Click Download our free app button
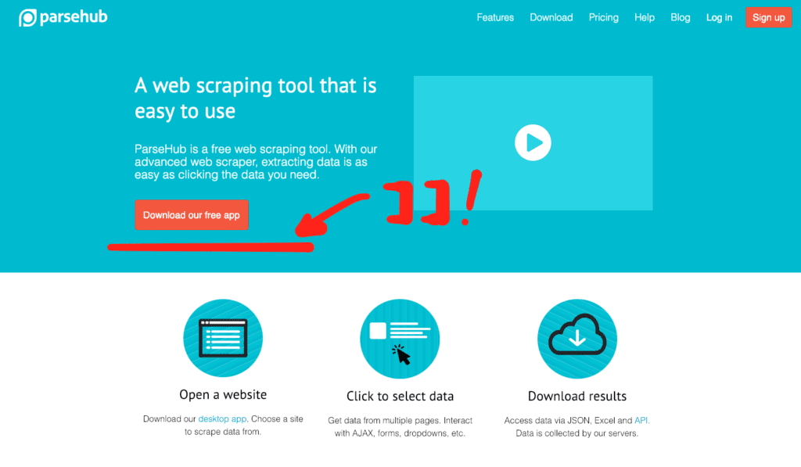The height and width of the screenshot is (467, 801). point(192,215)
